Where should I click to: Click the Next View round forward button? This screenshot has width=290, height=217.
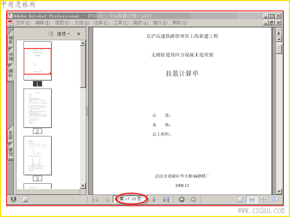point(193,199)
